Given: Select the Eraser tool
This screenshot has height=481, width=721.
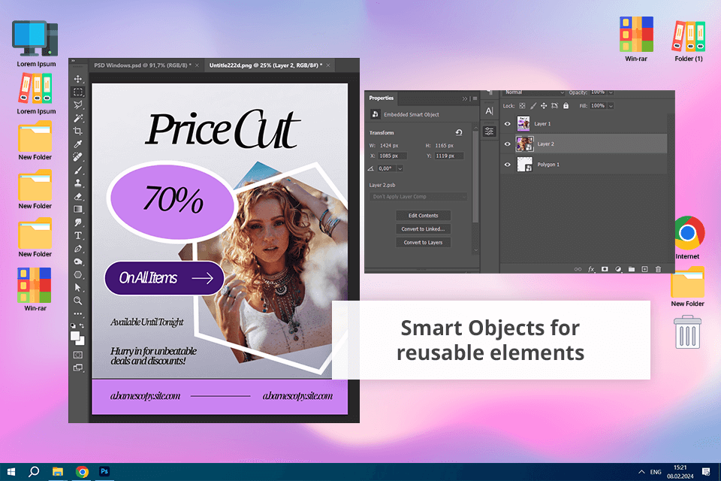Looking at the screenshot, I should click(77, 197).
